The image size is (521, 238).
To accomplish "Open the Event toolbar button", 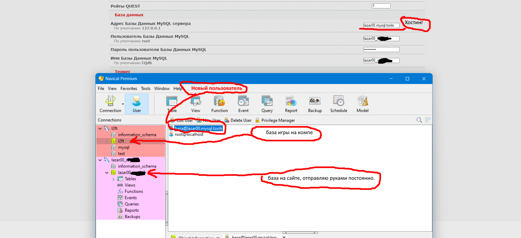I will tap(243, 104).
